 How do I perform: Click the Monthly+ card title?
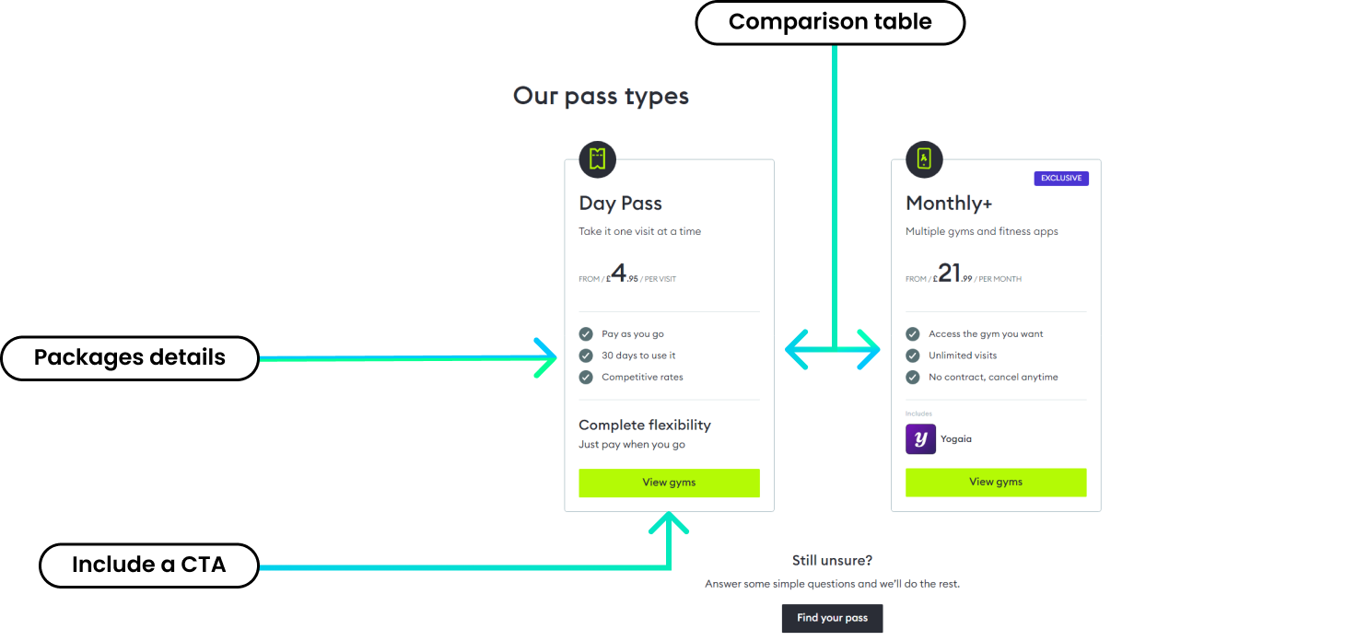tap(949, 204)
